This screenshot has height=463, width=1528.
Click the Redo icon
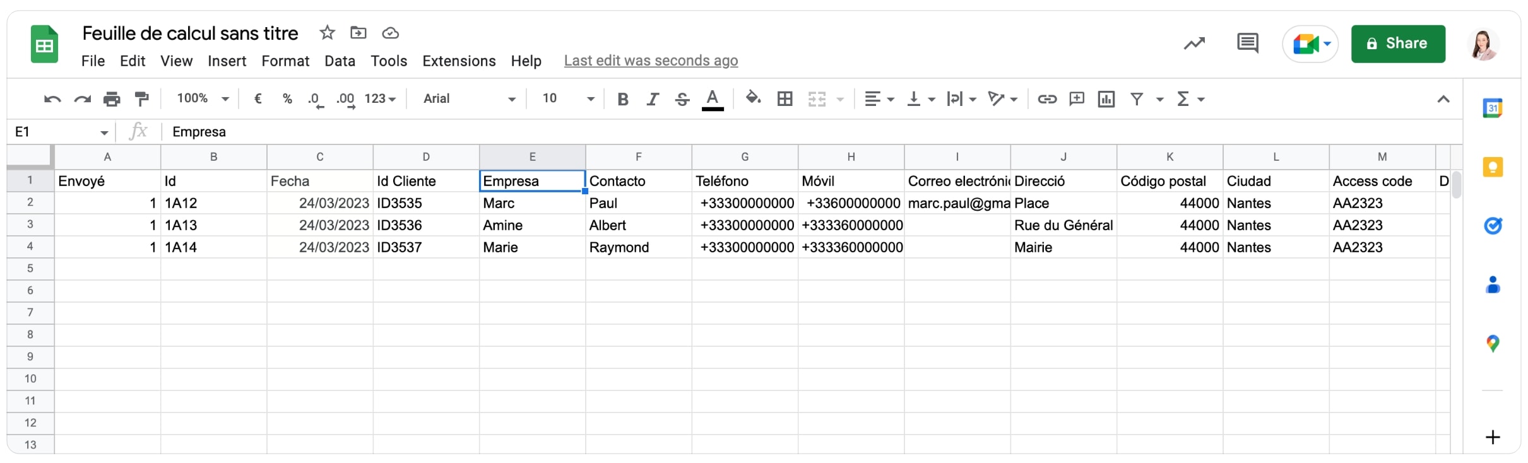tap(82, 99)
